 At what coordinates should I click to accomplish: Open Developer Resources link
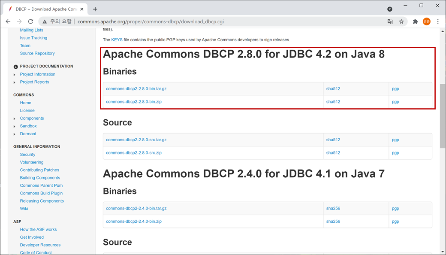tap(40, 245)
